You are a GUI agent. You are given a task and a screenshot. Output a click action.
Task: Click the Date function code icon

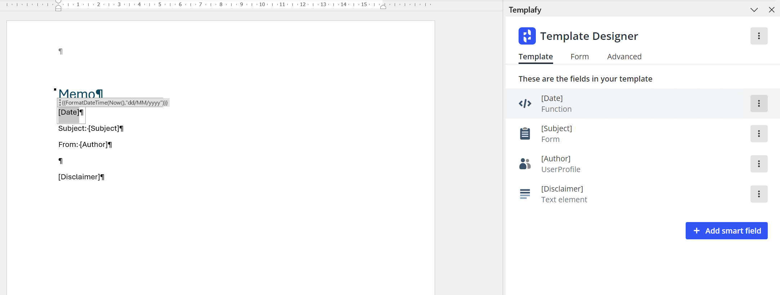point(525,103)
